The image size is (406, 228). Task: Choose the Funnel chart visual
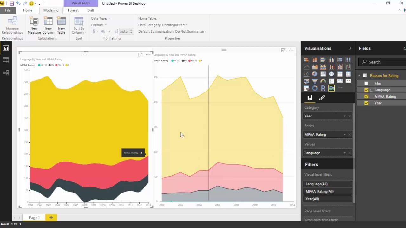click(315, 81)
